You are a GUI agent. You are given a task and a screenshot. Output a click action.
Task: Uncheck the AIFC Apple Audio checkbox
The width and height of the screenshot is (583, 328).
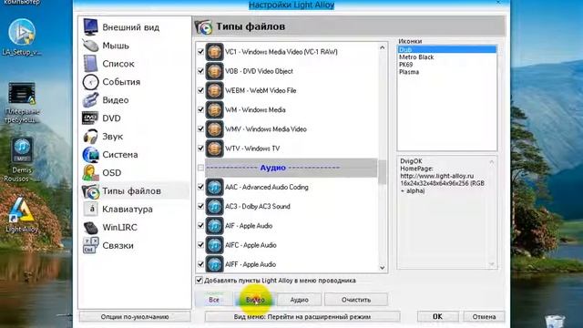point(200,245)
